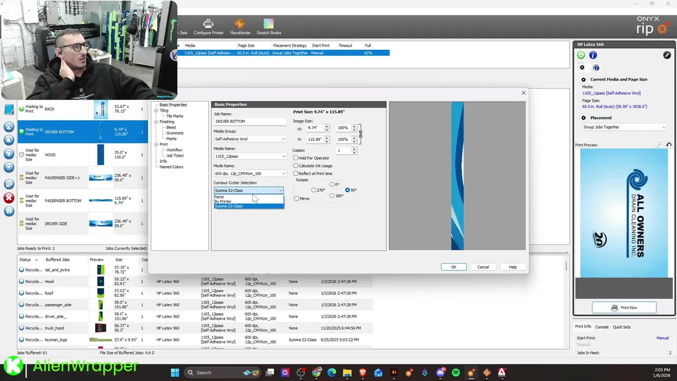The height and width of the screenshot is (381, 677).
Task: Select the HOOD job row
Action: coord(83,155)
